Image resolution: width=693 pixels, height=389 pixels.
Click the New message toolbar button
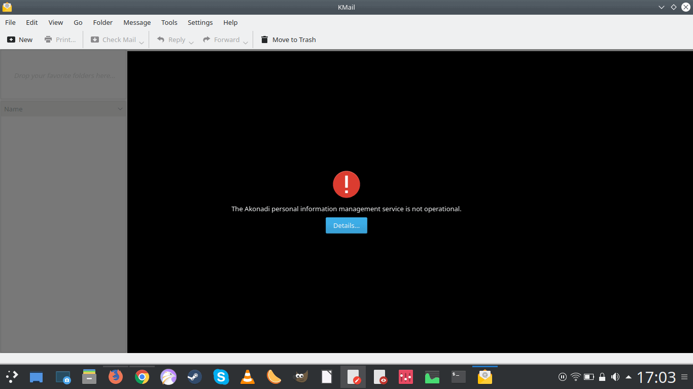[x=20, y=40]
